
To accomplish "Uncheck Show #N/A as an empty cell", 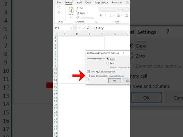I will point(88,72).
